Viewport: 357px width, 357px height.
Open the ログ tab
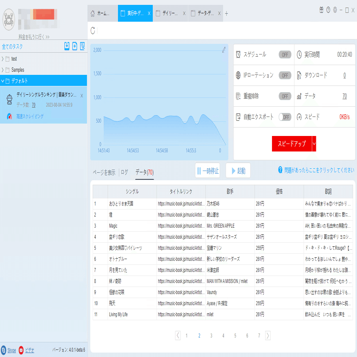click(124, 172)
